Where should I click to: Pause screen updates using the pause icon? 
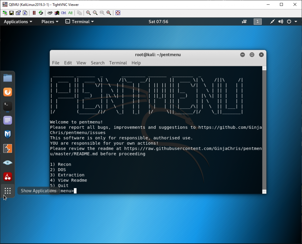tap(34, 13)
